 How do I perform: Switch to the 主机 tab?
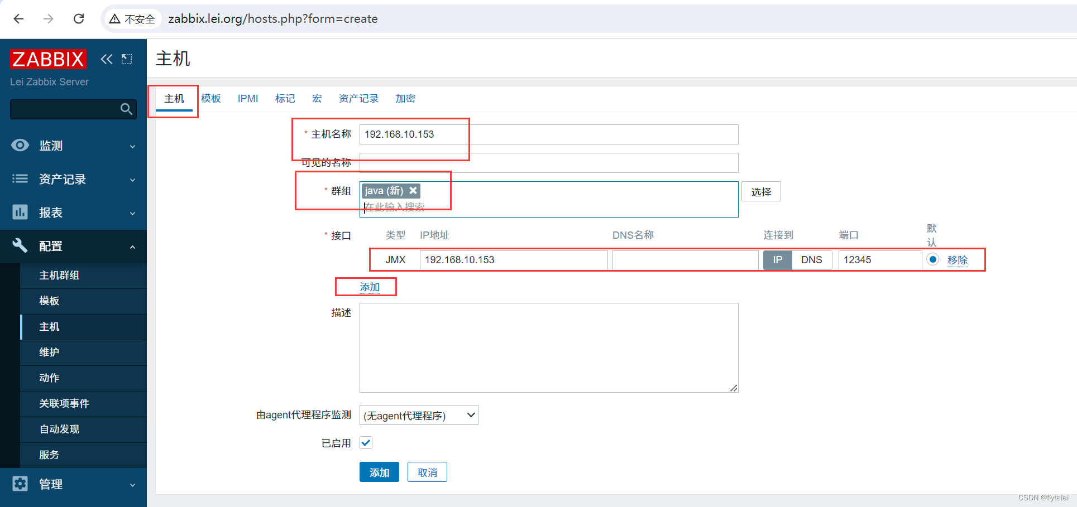(x=174, y=99)
